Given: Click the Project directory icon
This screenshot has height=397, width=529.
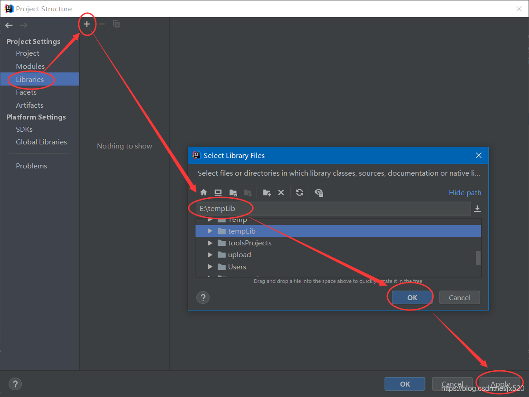Looking at the screenshot, I should [233, 193].
